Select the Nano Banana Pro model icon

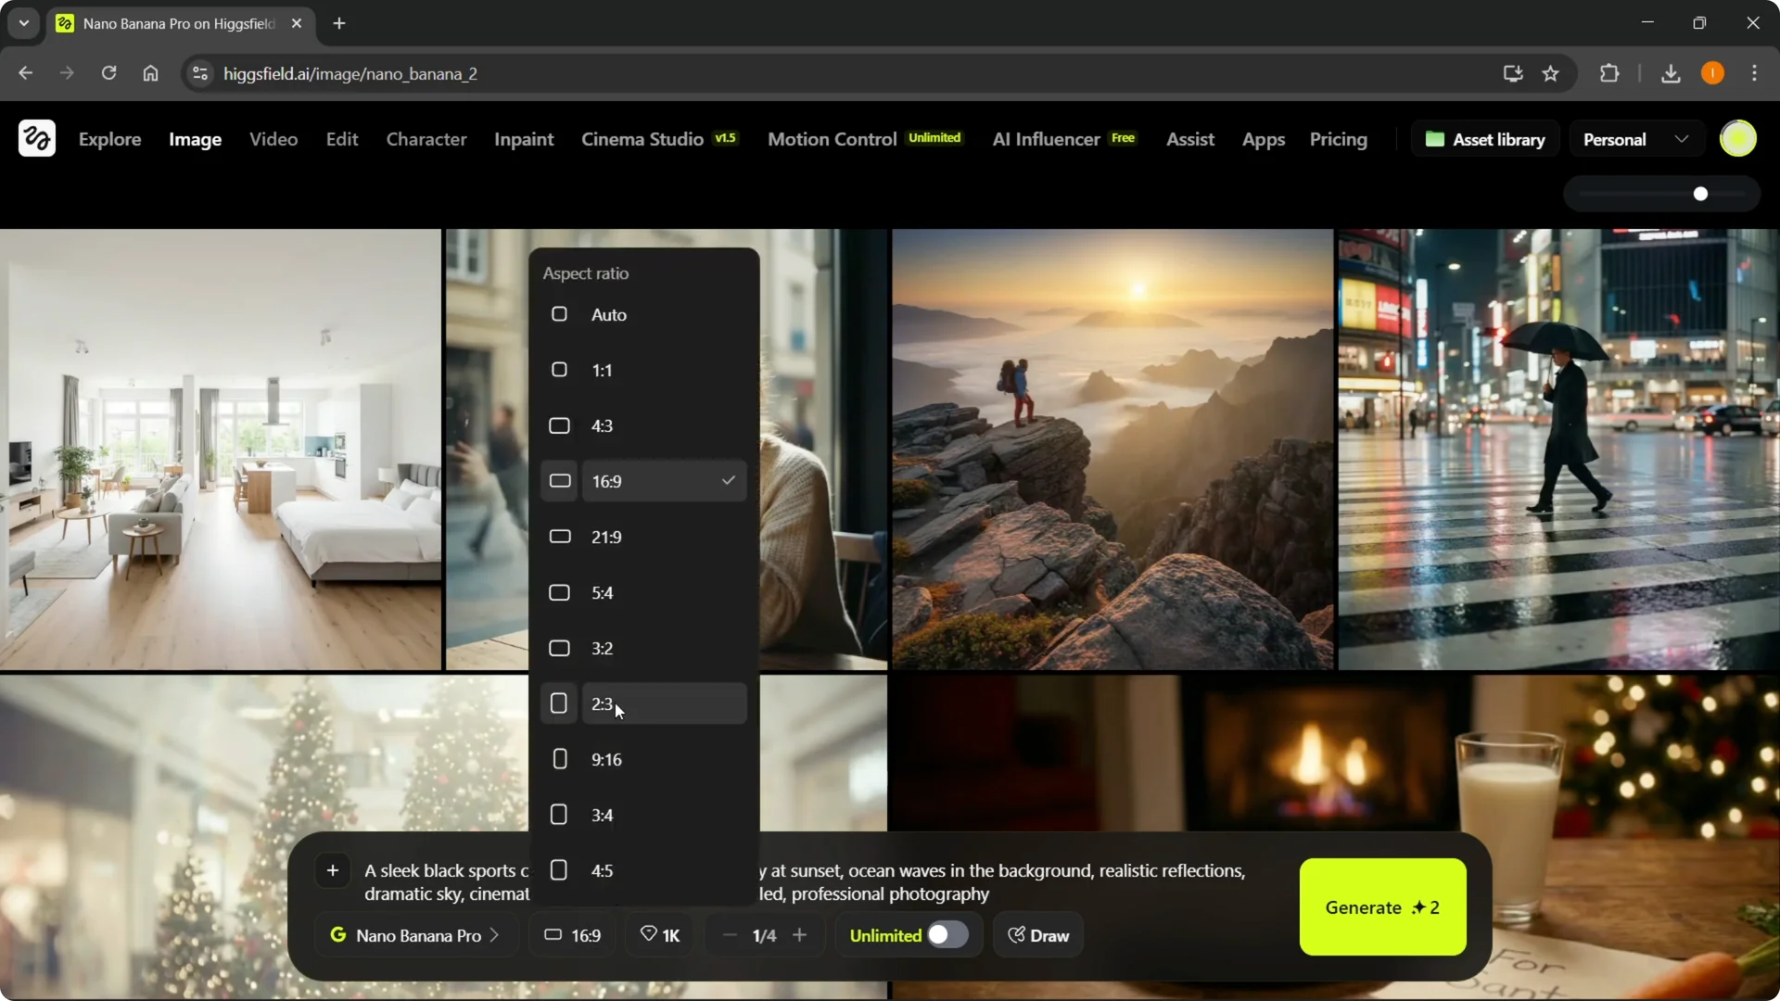point(339,934)
